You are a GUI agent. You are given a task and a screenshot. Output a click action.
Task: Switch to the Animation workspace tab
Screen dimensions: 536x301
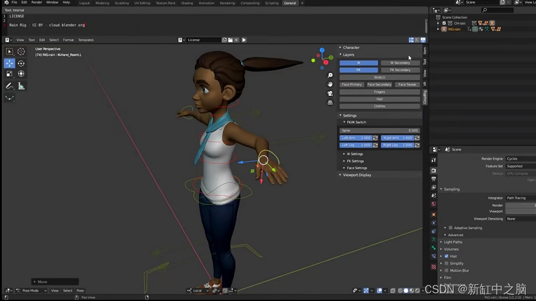point(207,3)
